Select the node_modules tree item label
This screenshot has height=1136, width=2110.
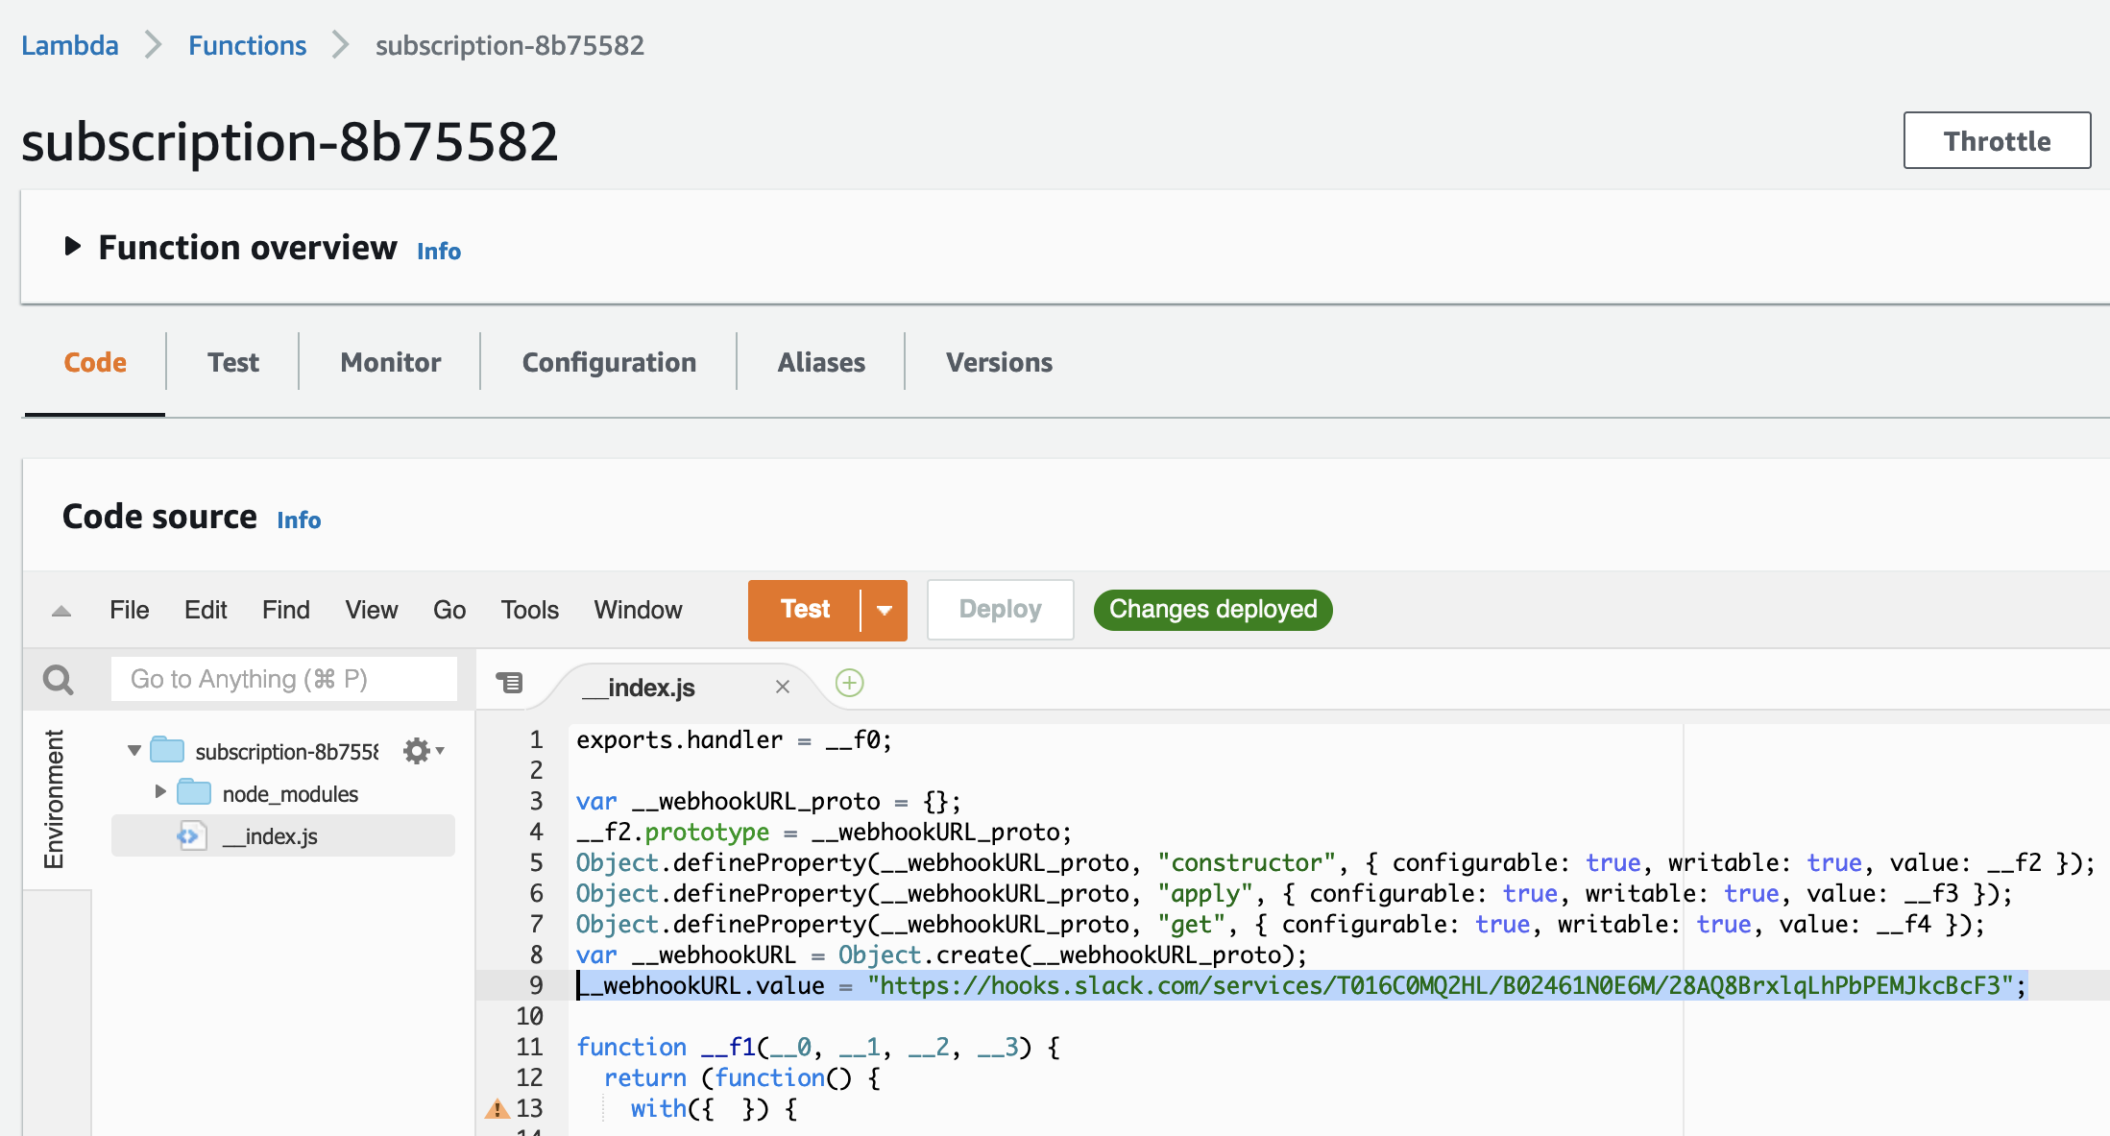click(290, 794)
